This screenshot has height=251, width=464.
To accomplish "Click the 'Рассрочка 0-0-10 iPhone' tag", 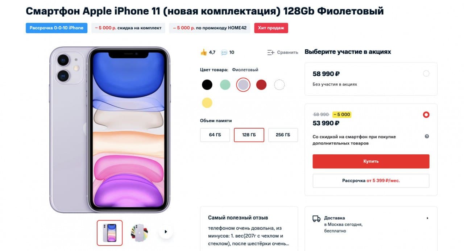I will pos(57,28).
